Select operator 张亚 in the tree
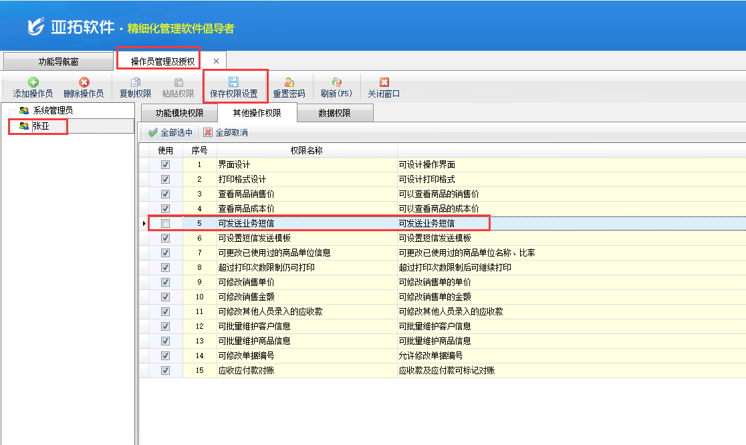The image size is (746, 445). tap(41, 126)
